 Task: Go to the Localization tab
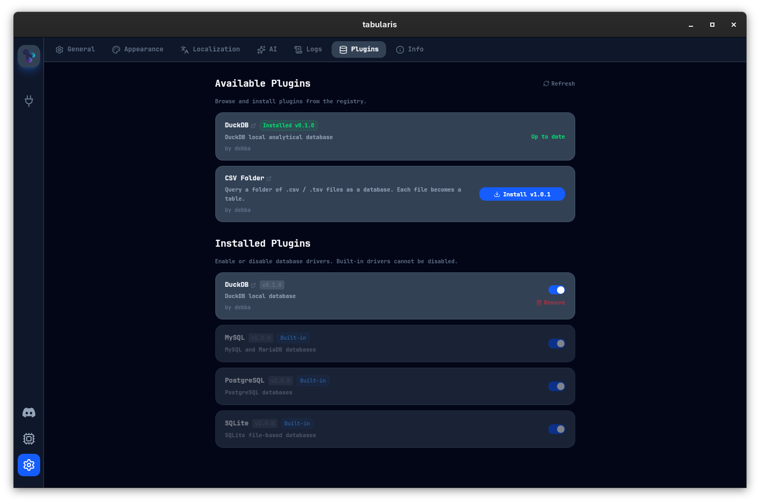click(x=210, y=49)
